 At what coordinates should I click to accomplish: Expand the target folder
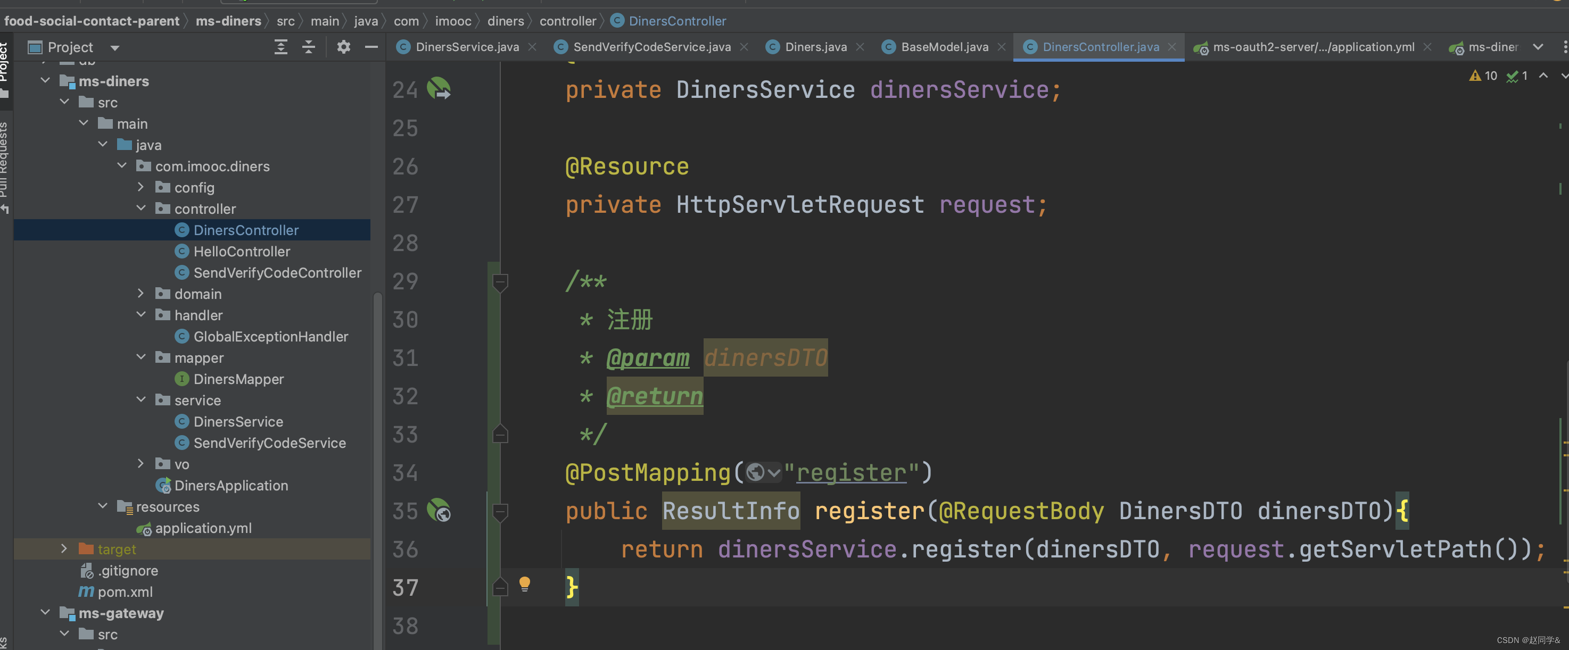(64, 548)
